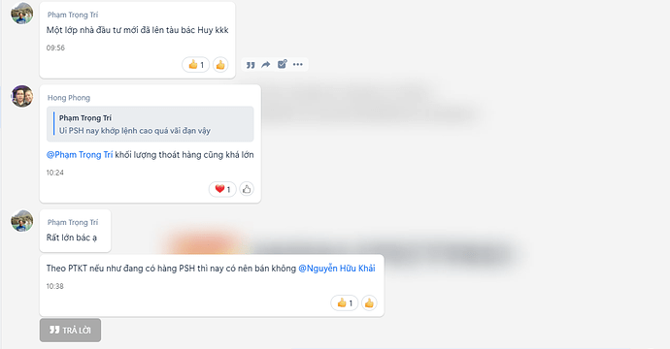
Task: Click the Phạm Trọng Trí name above the first message
Action: pos(73,15)
